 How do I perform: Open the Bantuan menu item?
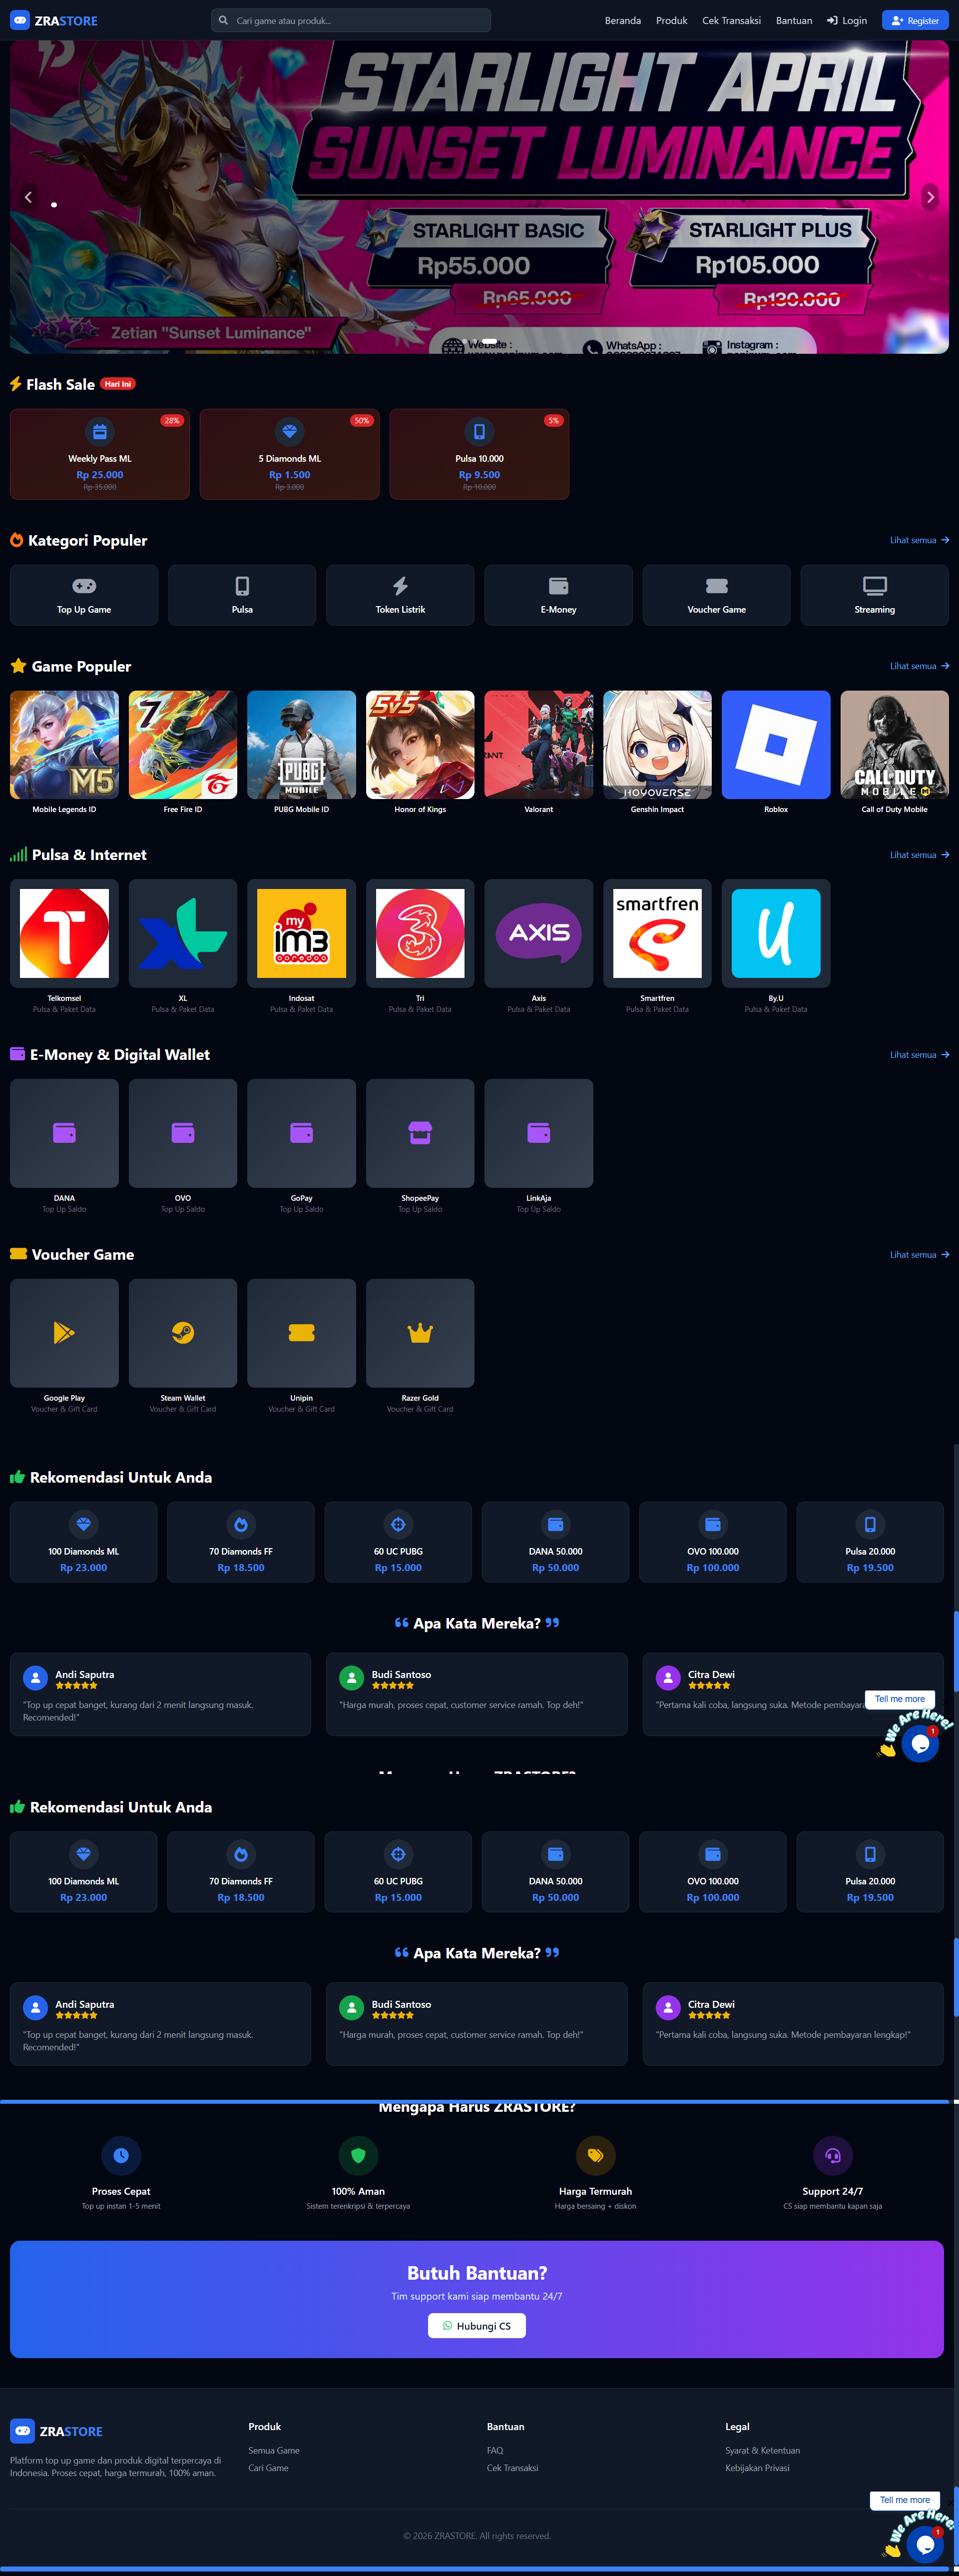pos(794,20)
